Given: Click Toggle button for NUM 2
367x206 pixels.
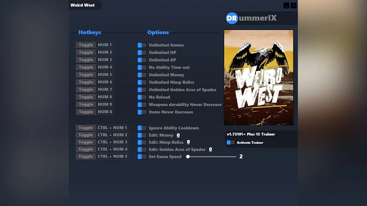Looking at the screenshot, I should (86, 52).
